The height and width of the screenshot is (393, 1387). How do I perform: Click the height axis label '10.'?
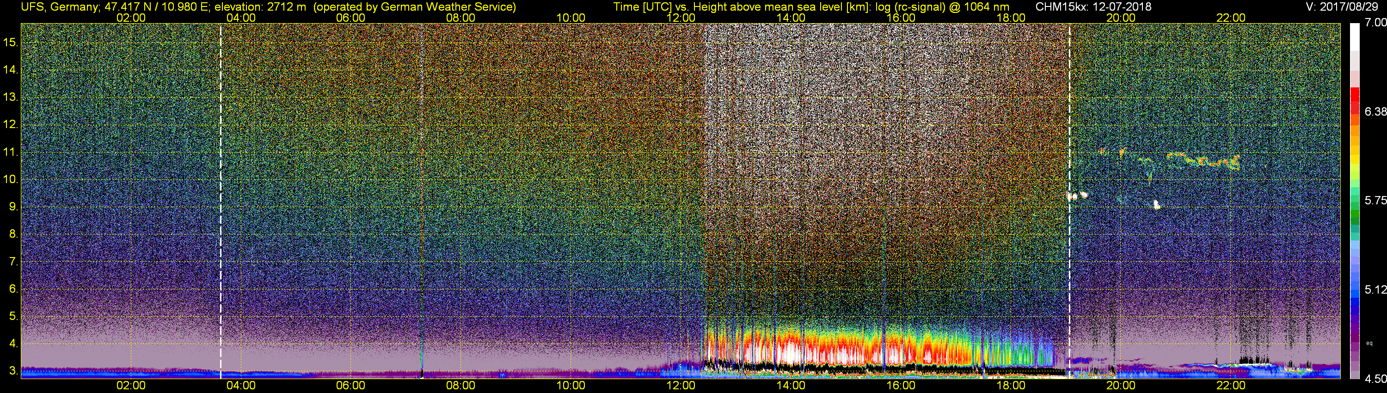click(x=11, y=179)
